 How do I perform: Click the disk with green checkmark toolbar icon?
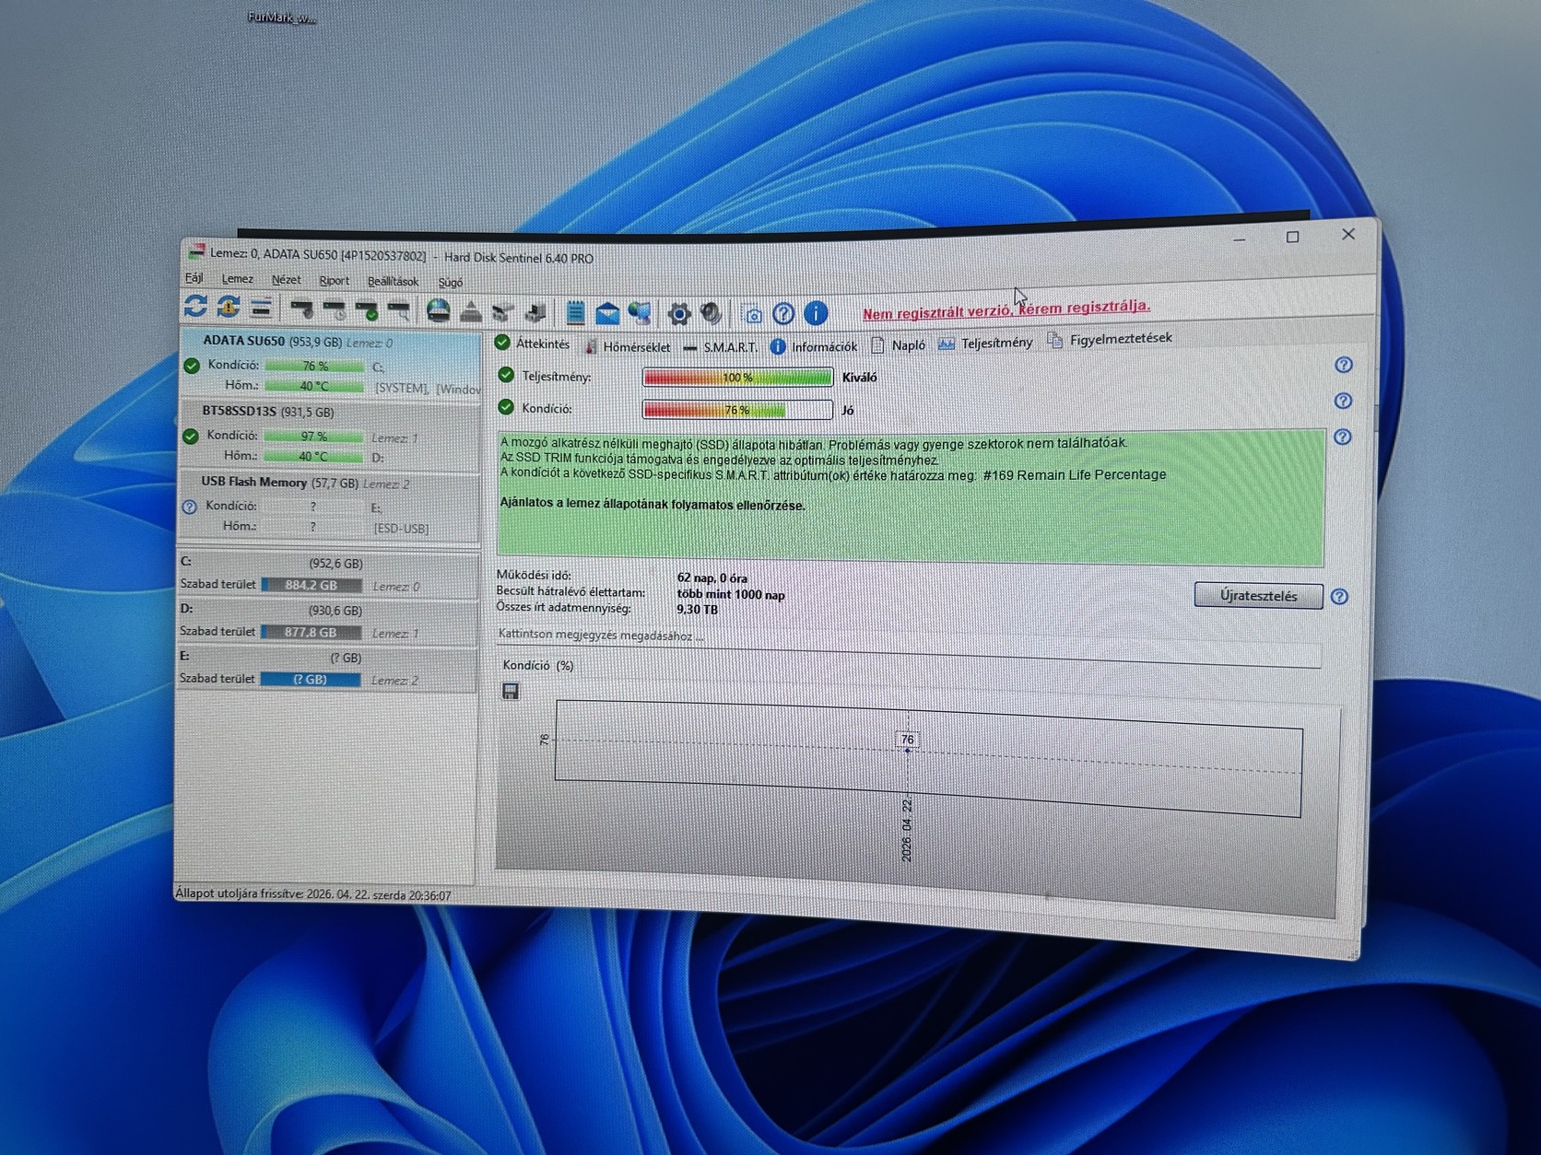pyautogui.click(x=367, y=310)
